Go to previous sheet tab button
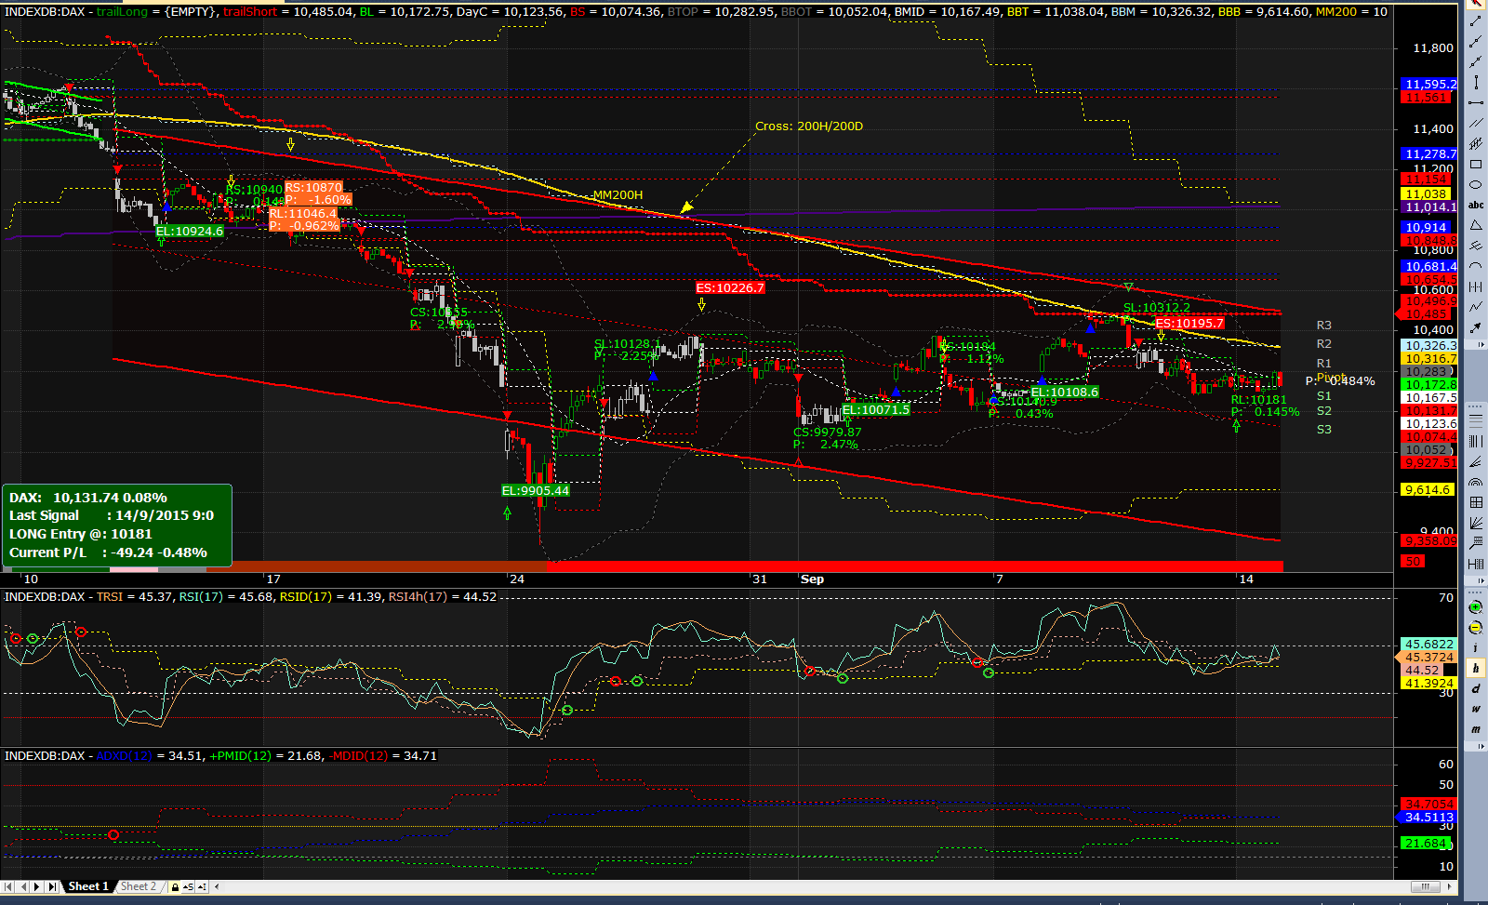The width and height of the screenshot is (1488, 905). 23,886
